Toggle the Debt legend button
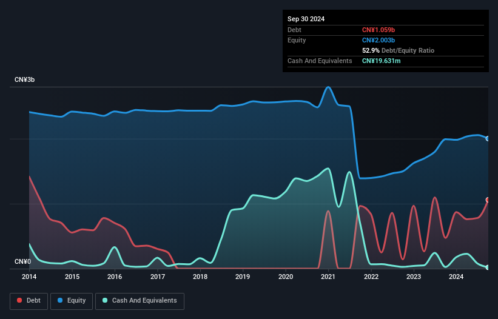The image size is (498, 319). click(29, 301)
